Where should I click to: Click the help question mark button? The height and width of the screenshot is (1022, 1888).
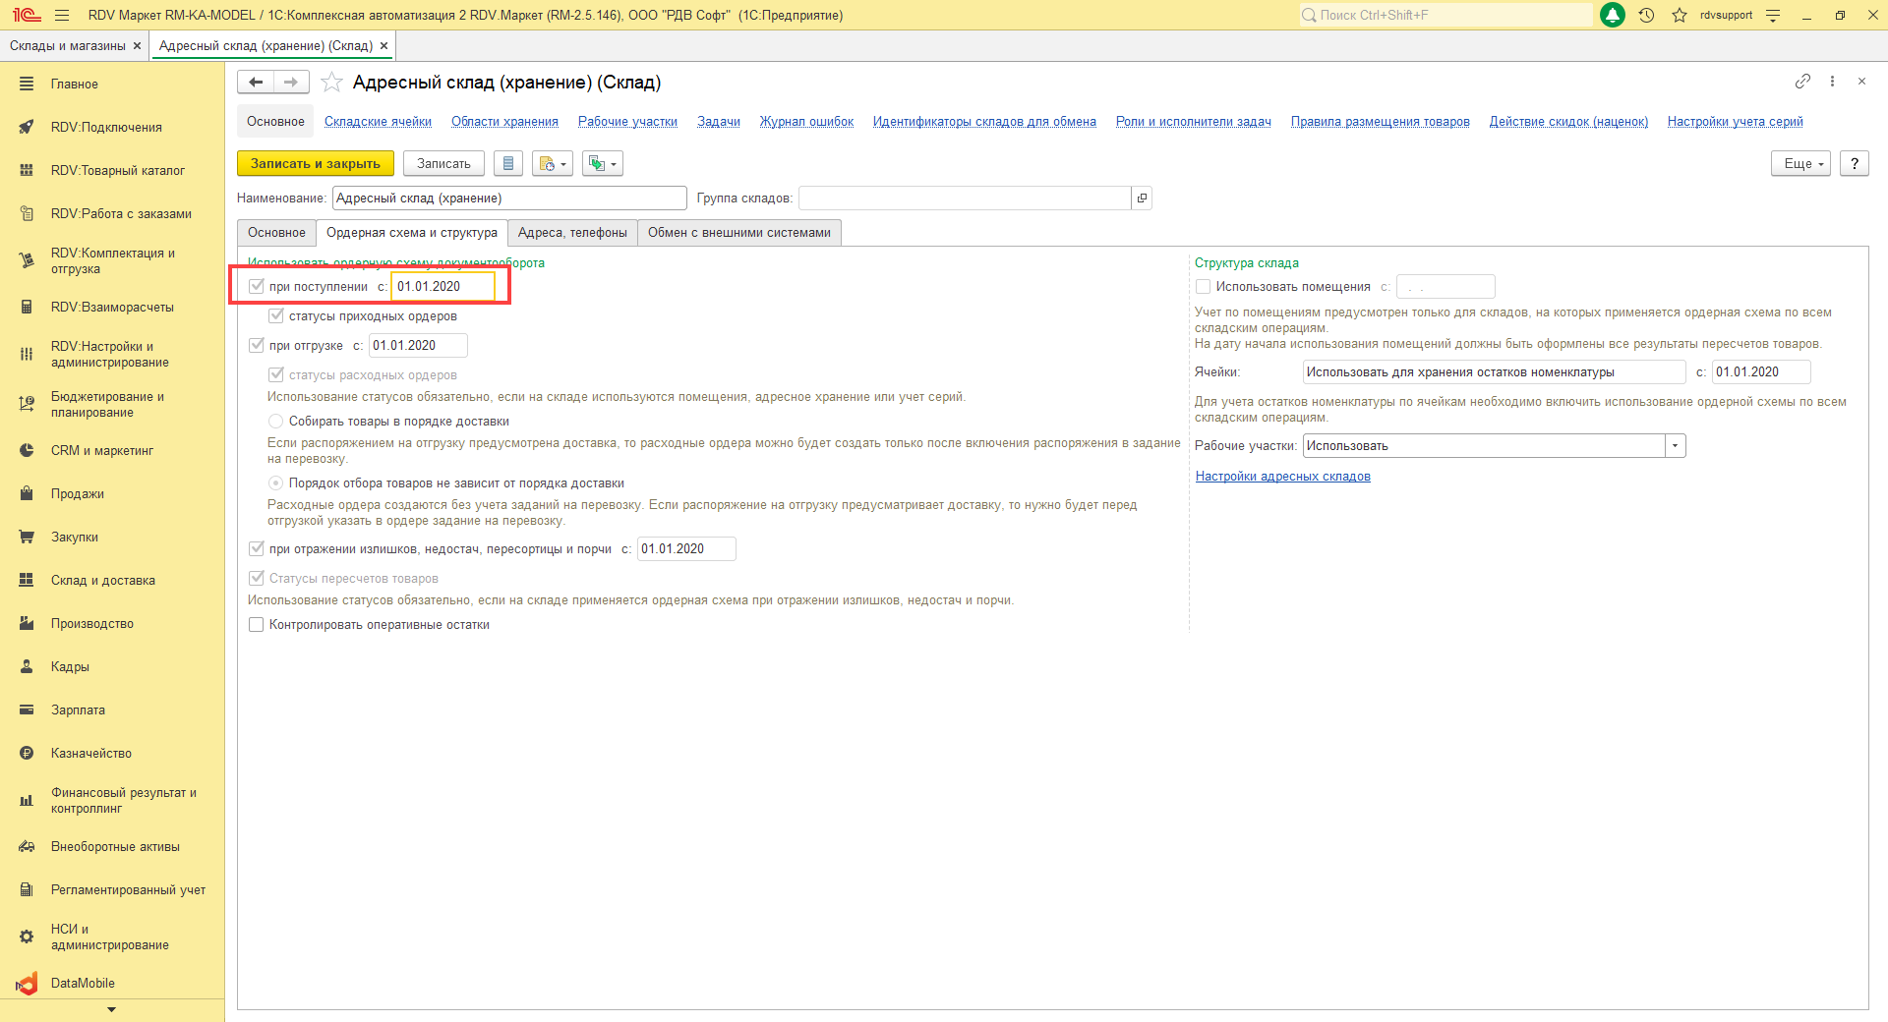point(1854,164)
